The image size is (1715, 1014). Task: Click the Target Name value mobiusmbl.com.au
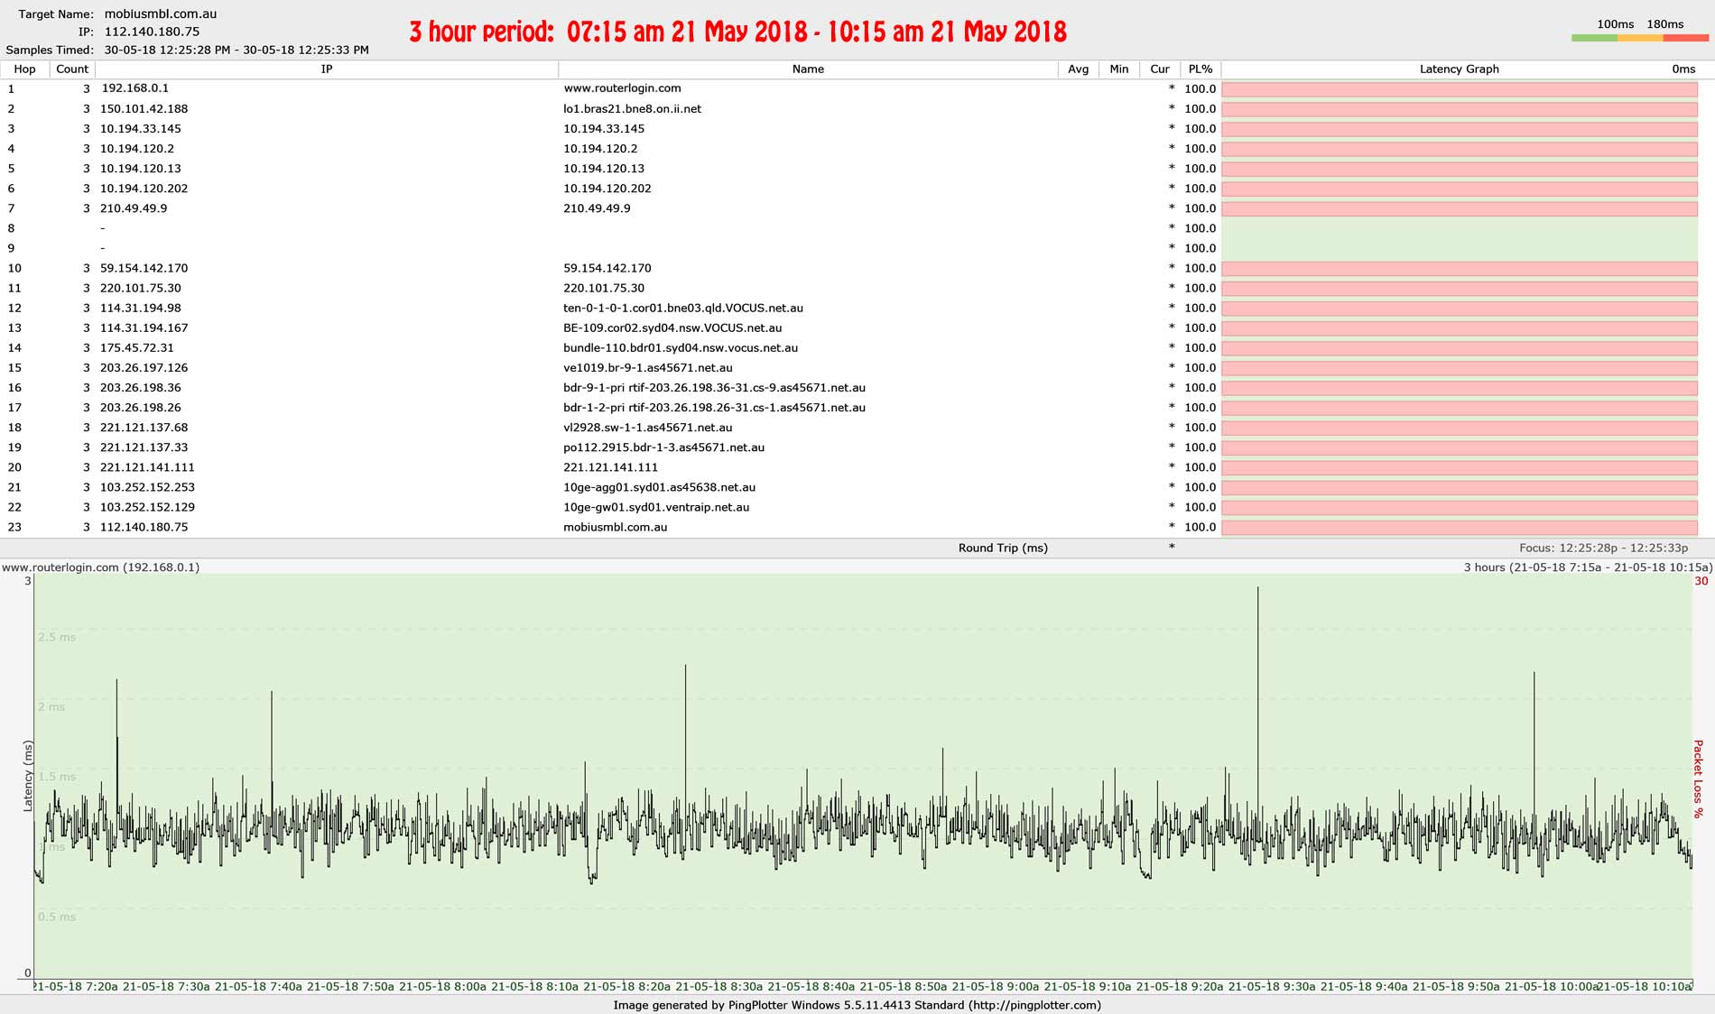click(161, 14)
